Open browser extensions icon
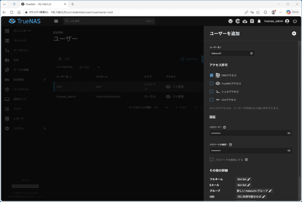Viewport: 302px width, 202px height. point(265,12)
